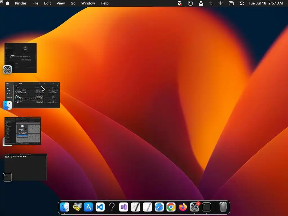This screenshot has width=288, height=216.
Task: Open the Finder application menu
Action: (21, 3)
